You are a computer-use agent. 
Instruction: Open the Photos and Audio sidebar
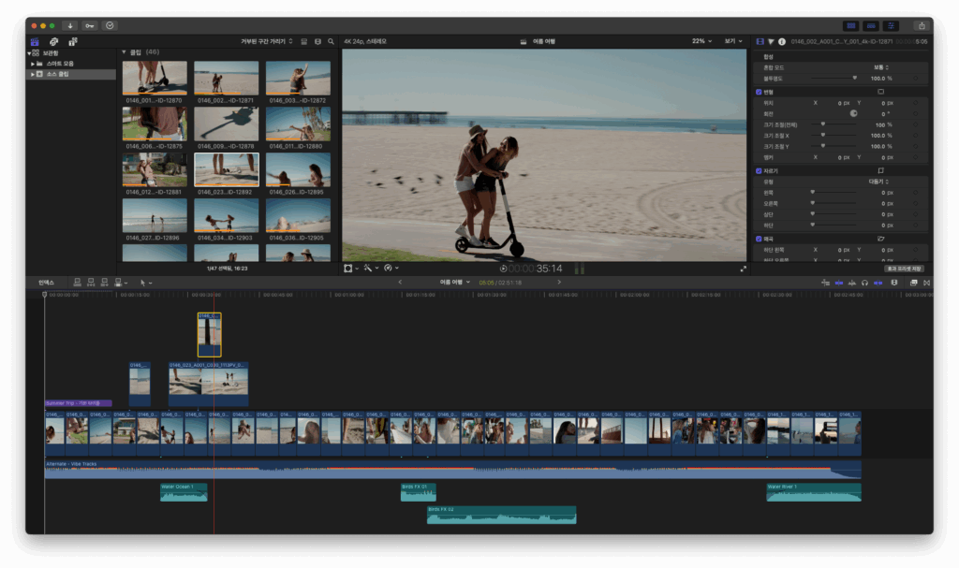click(x=53, y=41)
